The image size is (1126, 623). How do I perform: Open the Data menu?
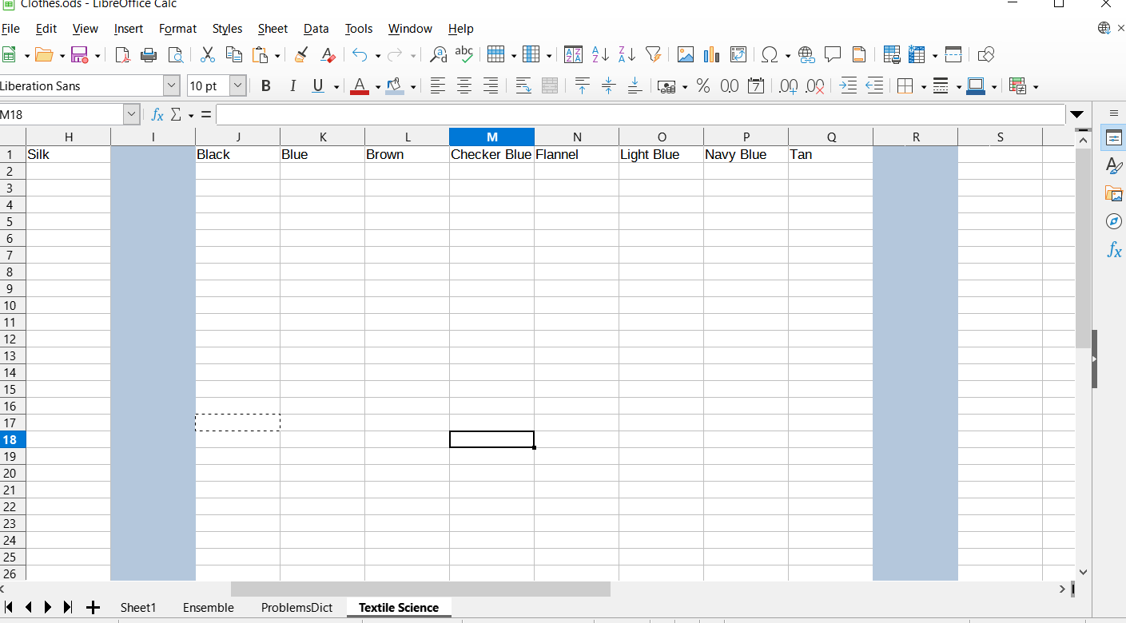[316, 29]
